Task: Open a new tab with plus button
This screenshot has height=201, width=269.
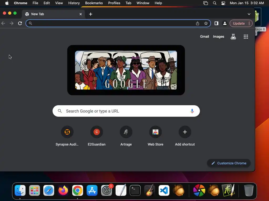Action: tap(91, 14)
